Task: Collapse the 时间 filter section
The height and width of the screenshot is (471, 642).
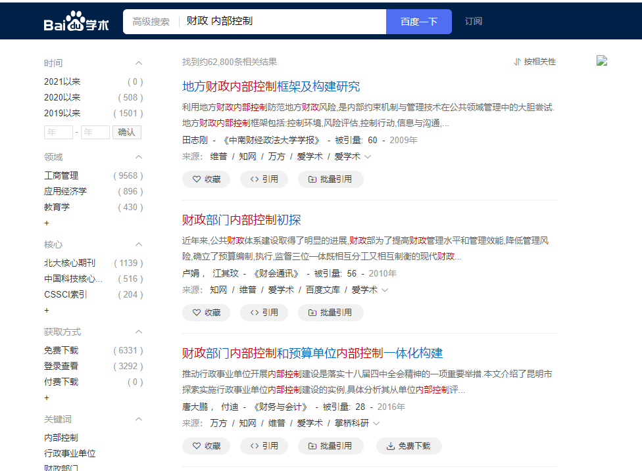Action: (x=139, y=63)
